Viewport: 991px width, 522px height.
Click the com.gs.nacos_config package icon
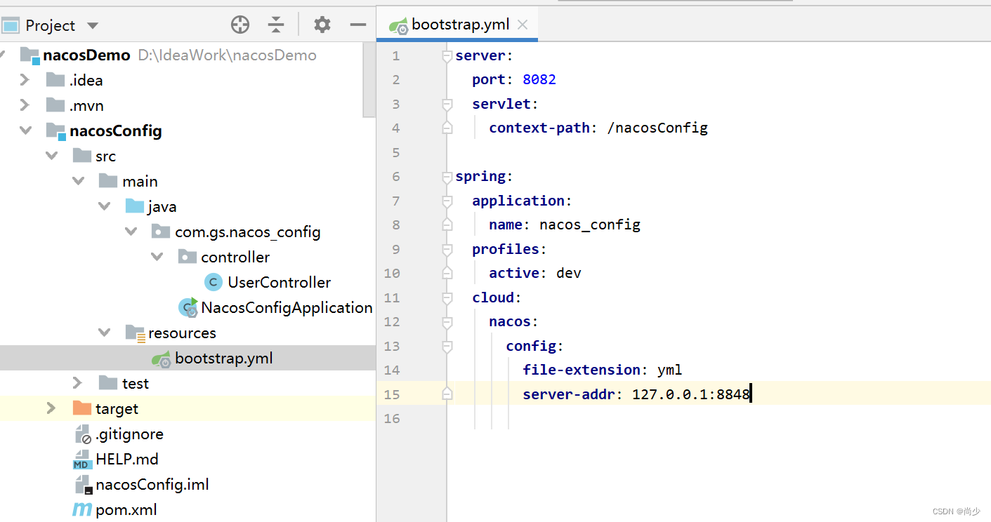tap(161, 232)
